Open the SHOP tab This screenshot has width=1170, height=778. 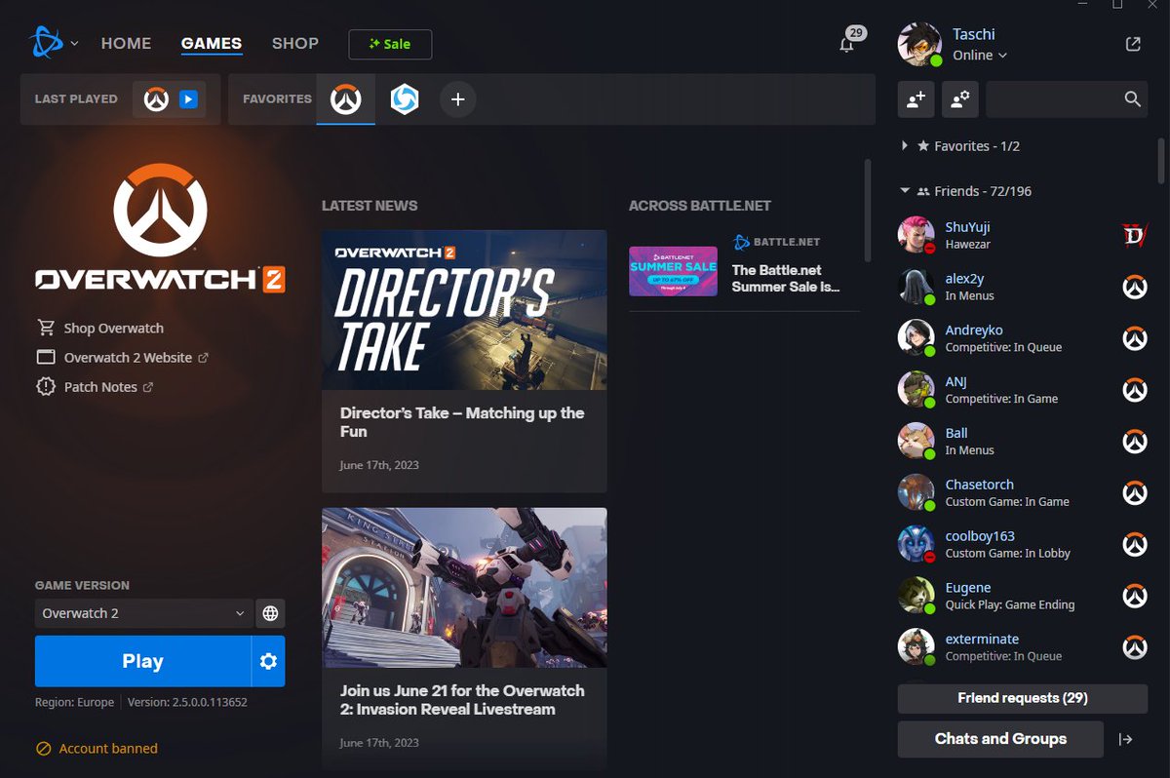coord(295,44)
